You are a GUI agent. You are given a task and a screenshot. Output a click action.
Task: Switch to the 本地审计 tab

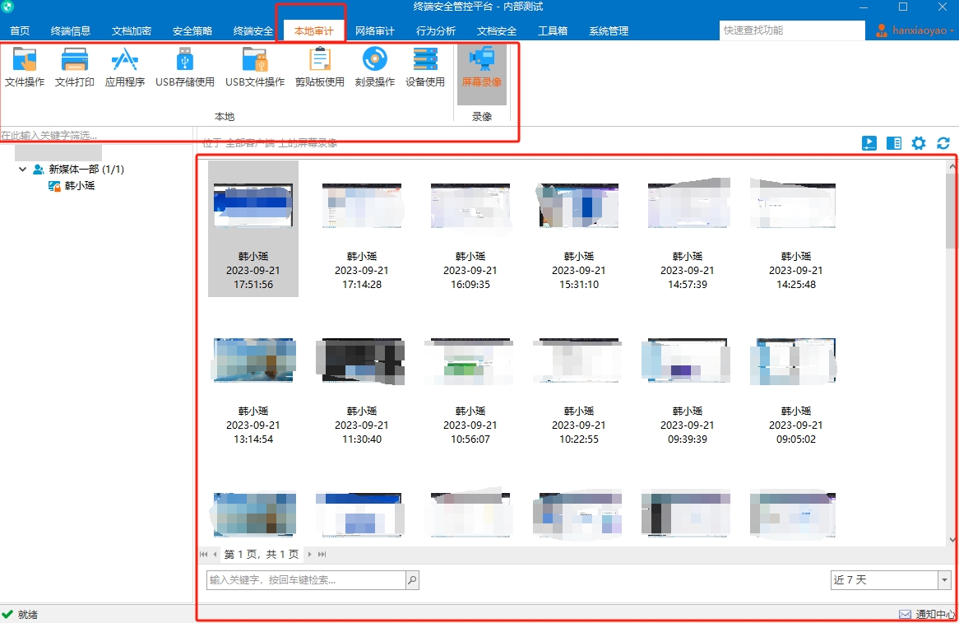point(313,30)
